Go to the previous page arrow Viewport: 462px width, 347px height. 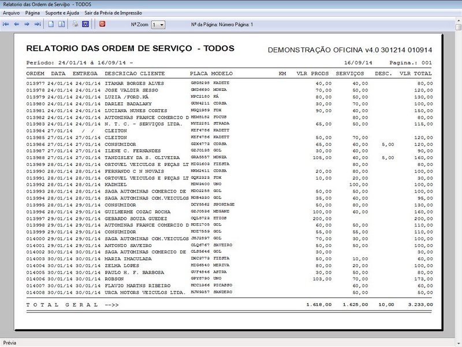[x=17, y=24]
